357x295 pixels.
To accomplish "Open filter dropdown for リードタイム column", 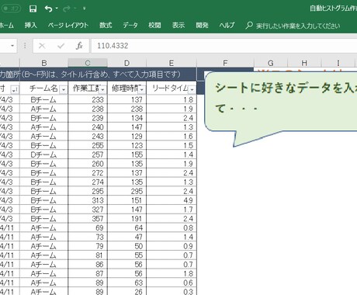I will (x=192, y=89).
